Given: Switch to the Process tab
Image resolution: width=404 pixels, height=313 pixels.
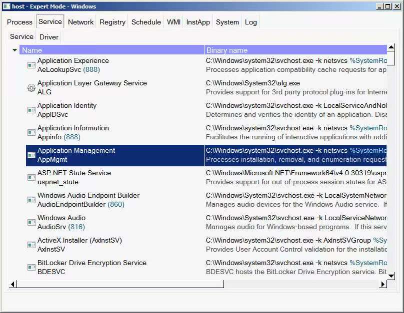Looking at the screenshot, I should point(20,22).
